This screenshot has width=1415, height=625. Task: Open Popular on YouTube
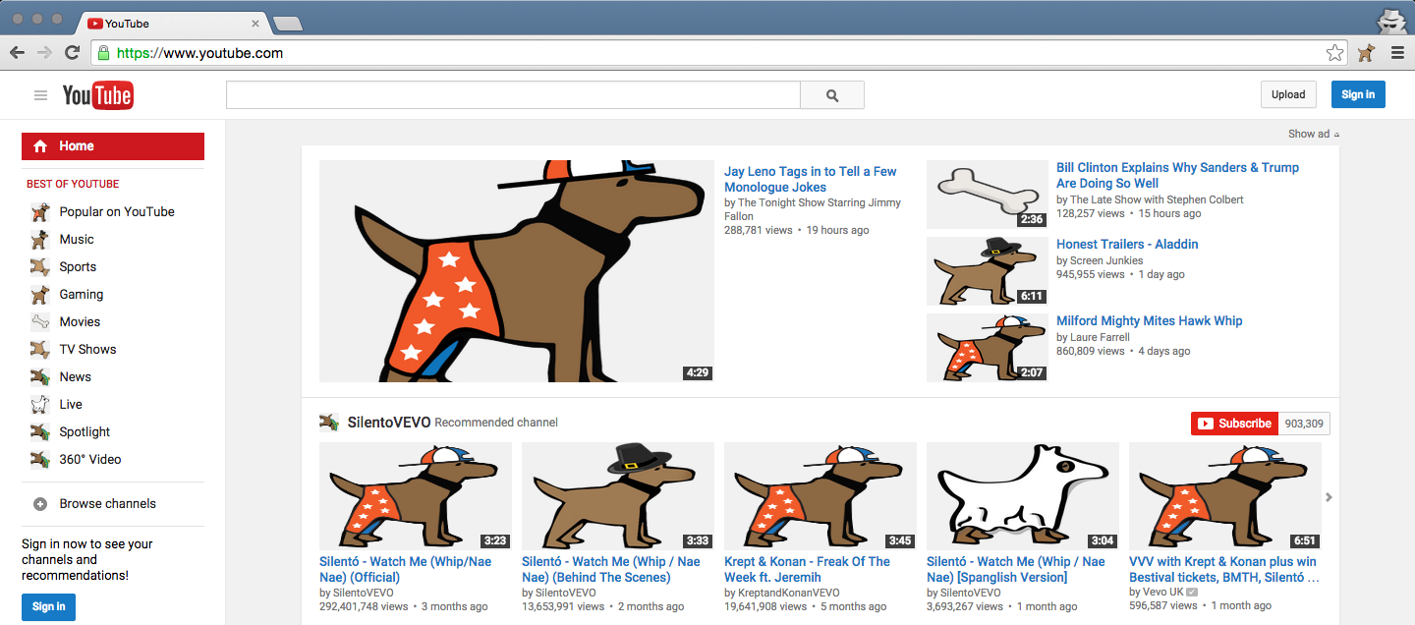tap(117, 211)
